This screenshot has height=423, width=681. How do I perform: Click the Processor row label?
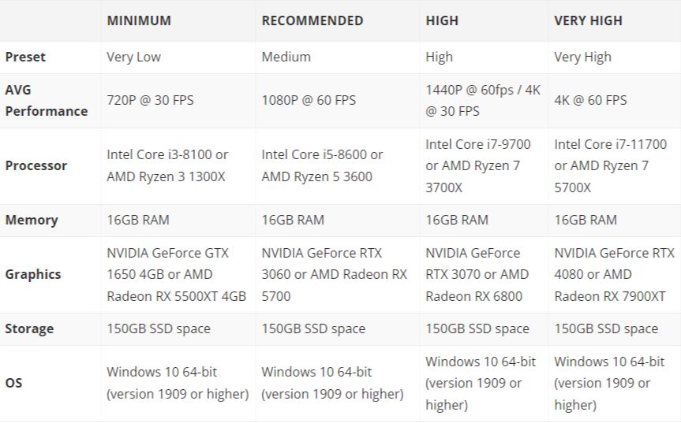[x=36, y=165]
